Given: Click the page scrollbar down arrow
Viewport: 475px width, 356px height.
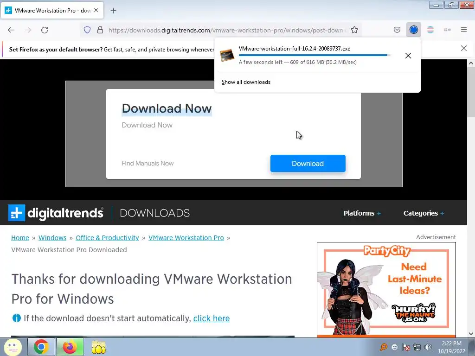Looking at the screenshot, I should (471, 334).
